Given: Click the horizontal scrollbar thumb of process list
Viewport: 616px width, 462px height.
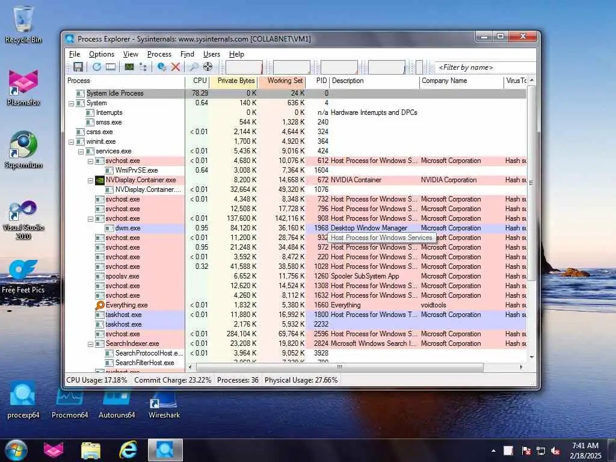Looking at the screenshot, I should 340,367.
